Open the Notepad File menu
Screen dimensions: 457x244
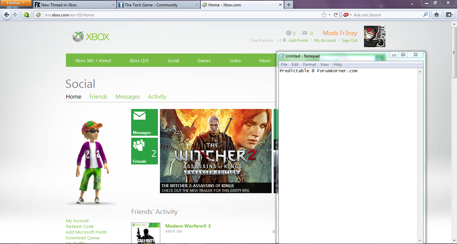(x=284, y=65)
